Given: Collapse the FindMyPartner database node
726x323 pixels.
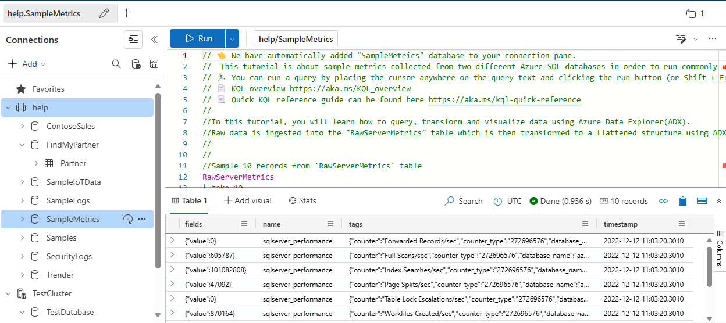Looking at the screenshot, I should pos(22,145).
